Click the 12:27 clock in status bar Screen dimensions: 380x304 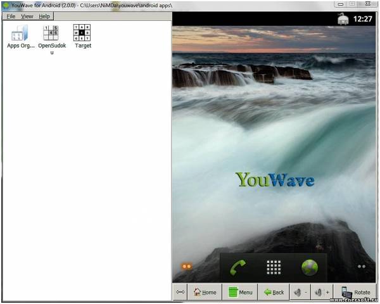[x=362, y=19]
